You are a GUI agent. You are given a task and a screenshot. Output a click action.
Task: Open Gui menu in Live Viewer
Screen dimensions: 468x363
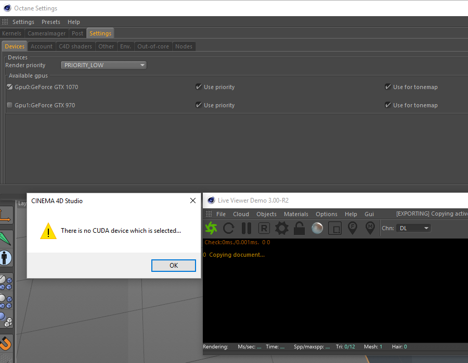click(x=369, y=214)
